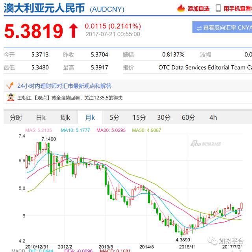Click the 2010/12/31 date axis label
The image size is (252, 252).
(x=37, y=247)
